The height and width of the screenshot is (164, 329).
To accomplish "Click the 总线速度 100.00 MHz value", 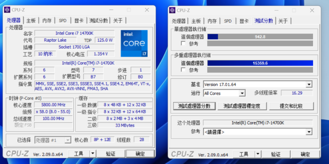I will 53,119.
